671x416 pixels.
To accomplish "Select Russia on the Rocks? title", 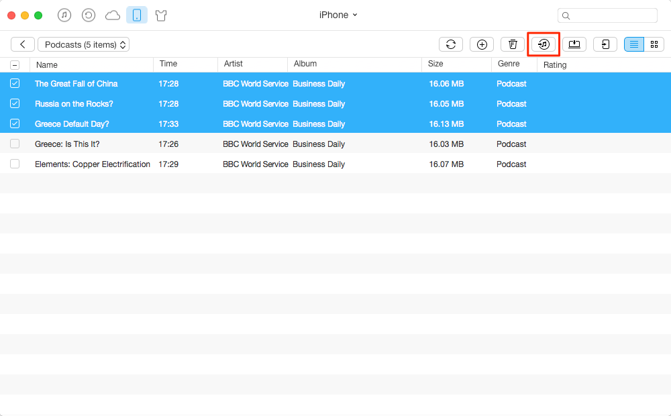I will click(x=74, y=104).
